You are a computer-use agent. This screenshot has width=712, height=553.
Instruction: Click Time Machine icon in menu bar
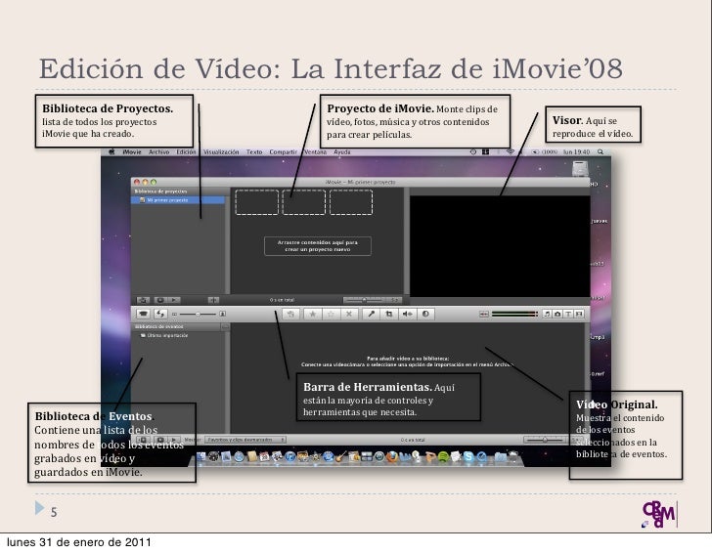472,152
